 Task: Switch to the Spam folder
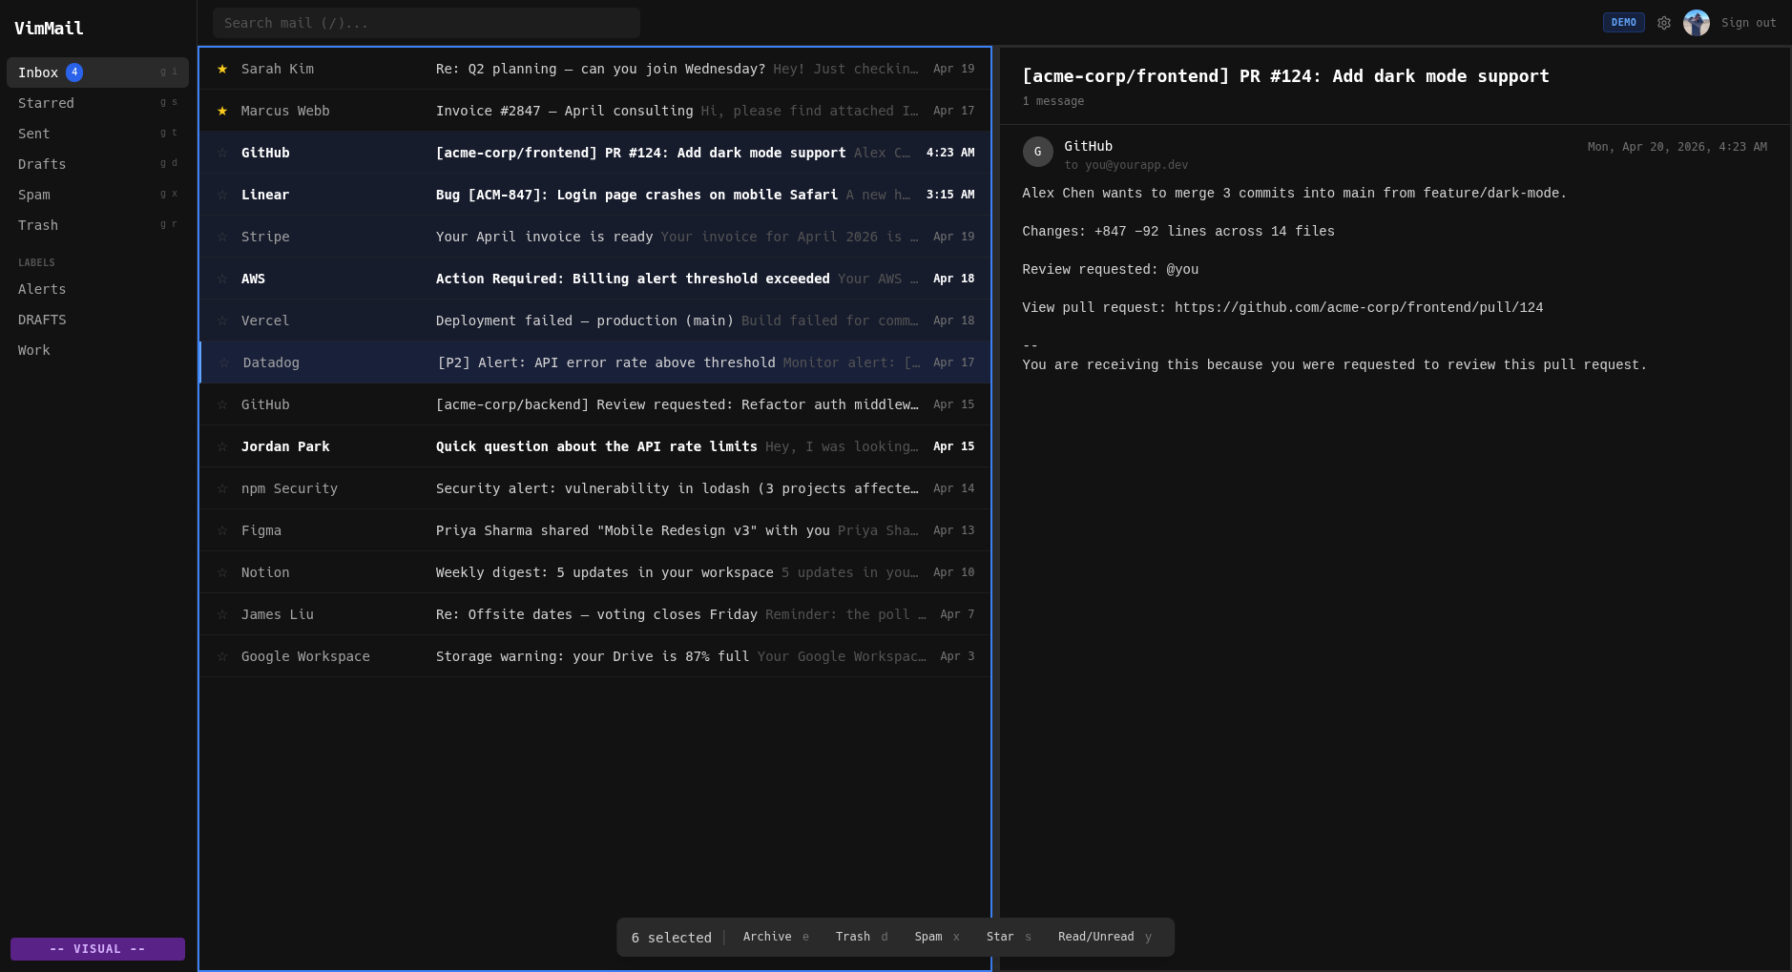coord(34,195)
